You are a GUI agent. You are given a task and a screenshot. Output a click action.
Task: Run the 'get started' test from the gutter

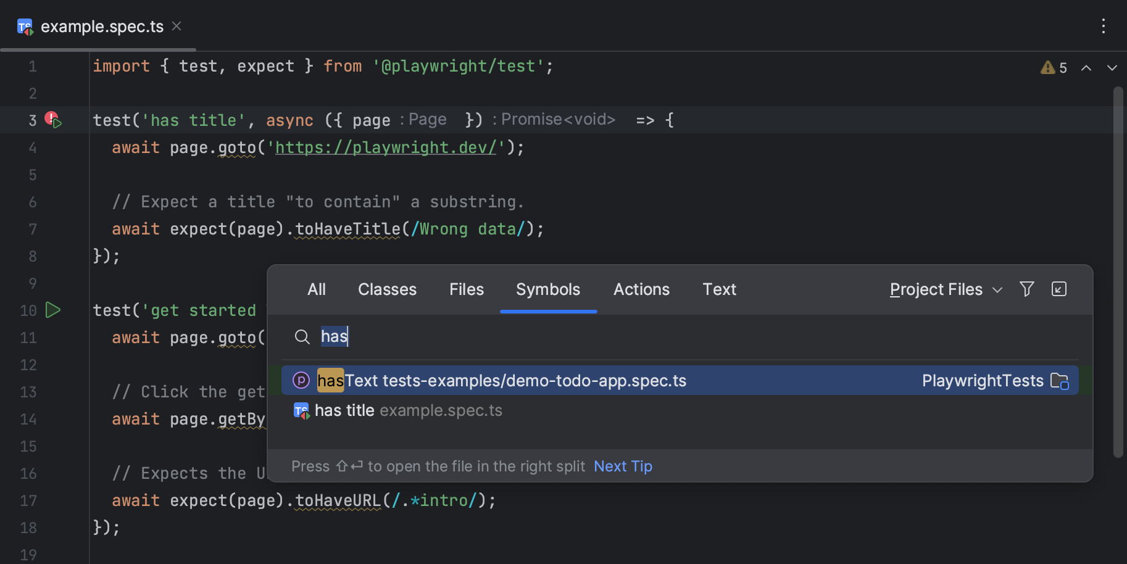click(x=53, y=310)
